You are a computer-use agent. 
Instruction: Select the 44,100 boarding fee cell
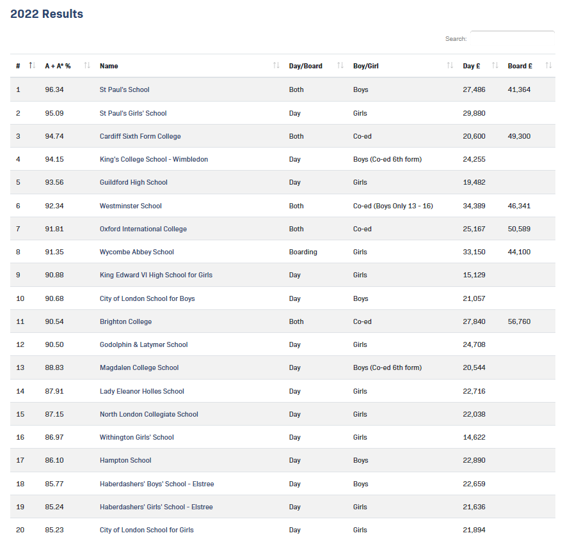(519, 252)
